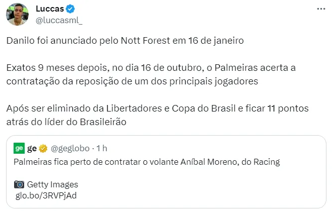Click the line starting 'contratação da reposição'
335x214 pixels.
tap(132, 81)
